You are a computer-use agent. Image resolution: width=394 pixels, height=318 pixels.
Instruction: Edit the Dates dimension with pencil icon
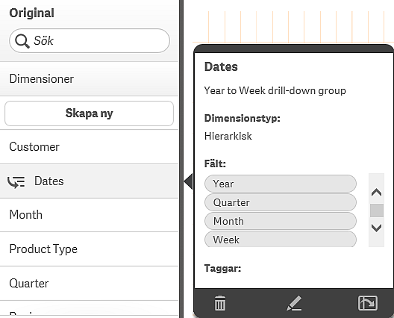(294, 303)
